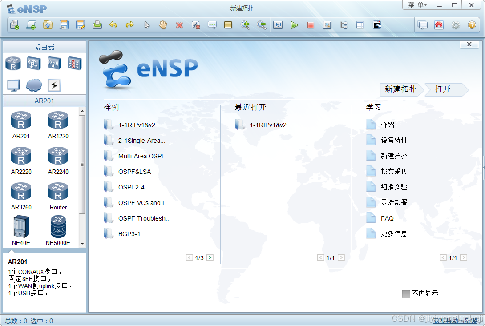Click the Open Topology folder toolbar icon
The width and height of the screenshot is (485, 326).
tap(48, 25)
